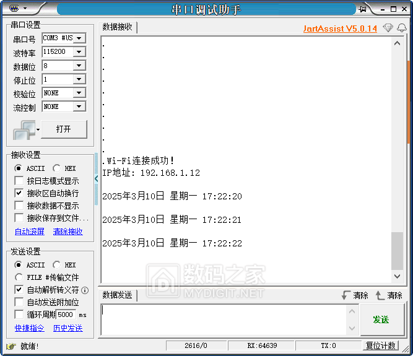Select the 数据发送 tab
413x356 pixels.
point(118,295)
